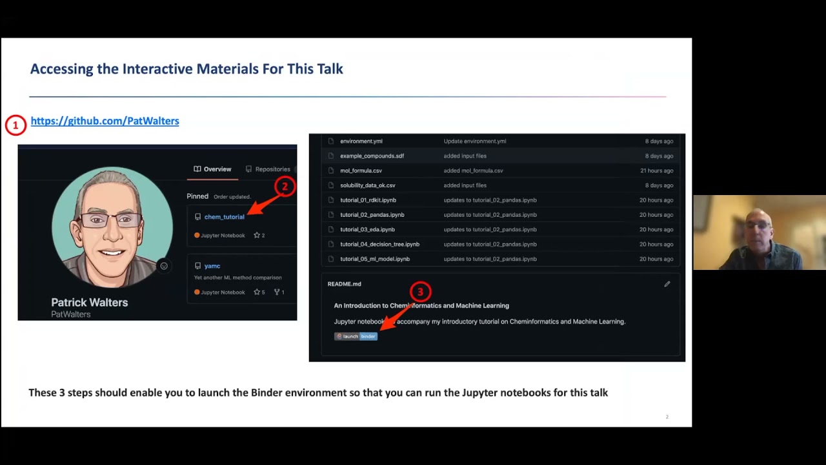Open the commit message in example_compounds.sdf row

(465, 156)
